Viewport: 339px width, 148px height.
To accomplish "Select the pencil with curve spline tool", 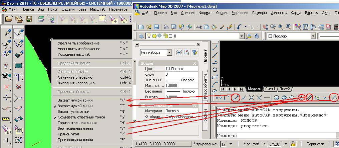I will point(19,44).
